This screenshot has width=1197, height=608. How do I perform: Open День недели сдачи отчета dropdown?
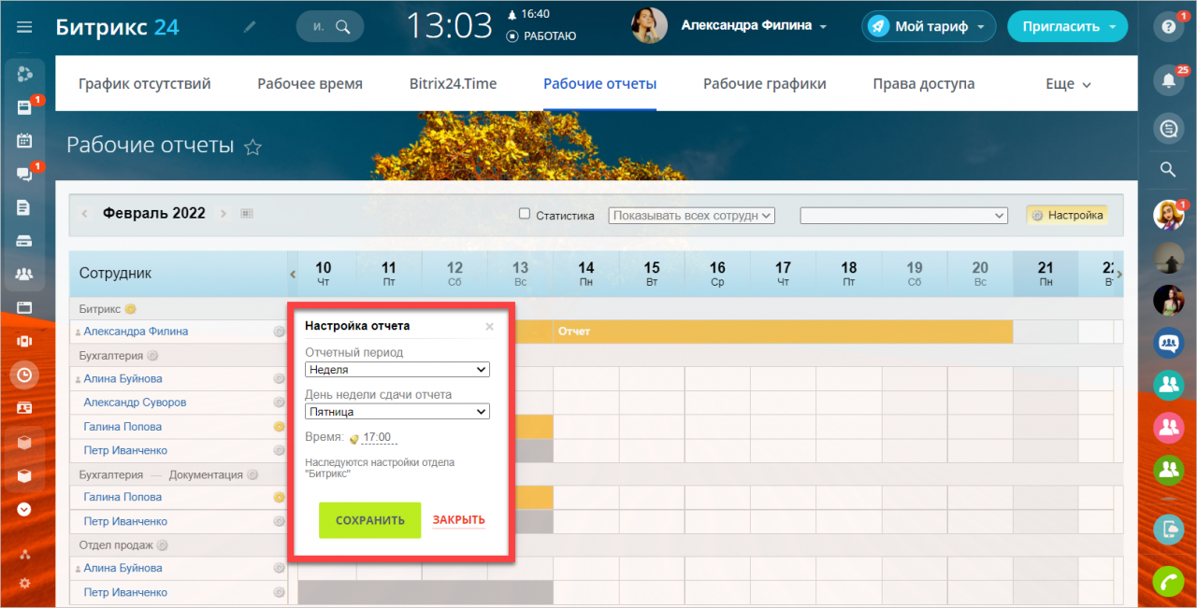point(397,412)
